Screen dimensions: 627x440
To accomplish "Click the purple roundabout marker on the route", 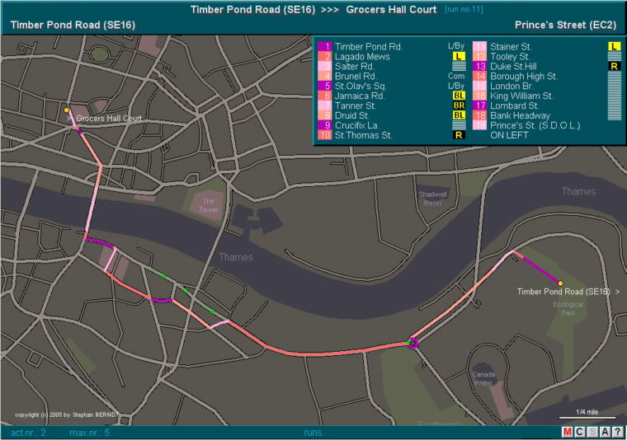I will [412, 343].
